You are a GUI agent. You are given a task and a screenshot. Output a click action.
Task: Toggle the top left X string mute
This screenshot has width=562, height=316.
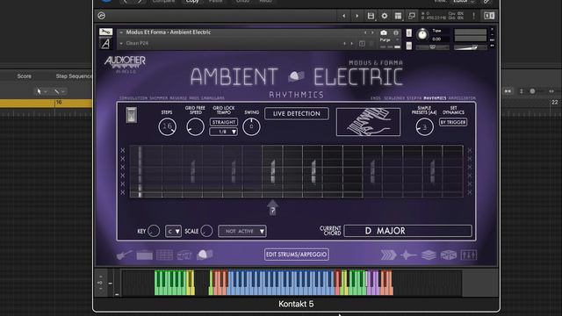(x=123, y=150)
